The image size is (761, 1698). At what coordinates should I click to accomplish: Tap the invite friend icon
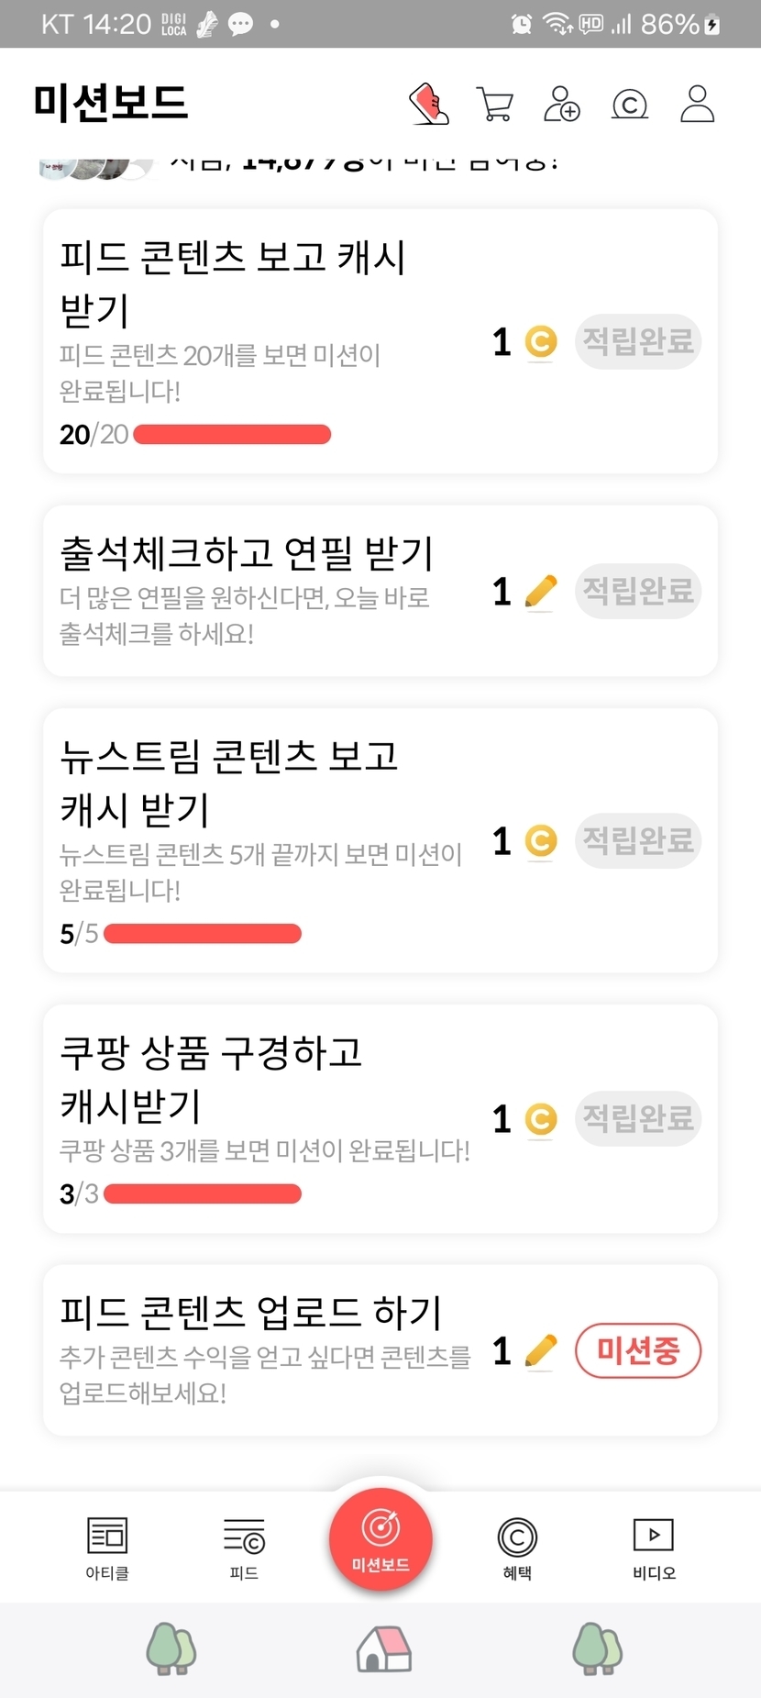tap(561, 104)
